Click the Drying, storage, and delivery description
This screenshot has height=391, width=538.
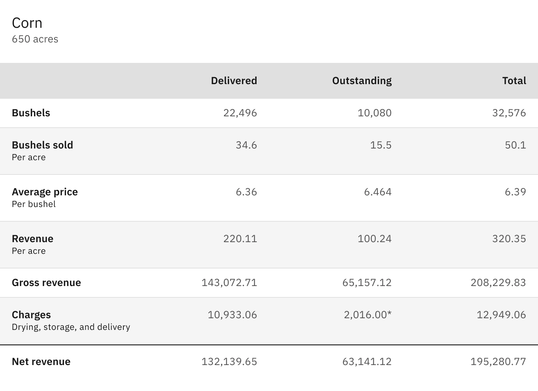[x=71, y=327]
